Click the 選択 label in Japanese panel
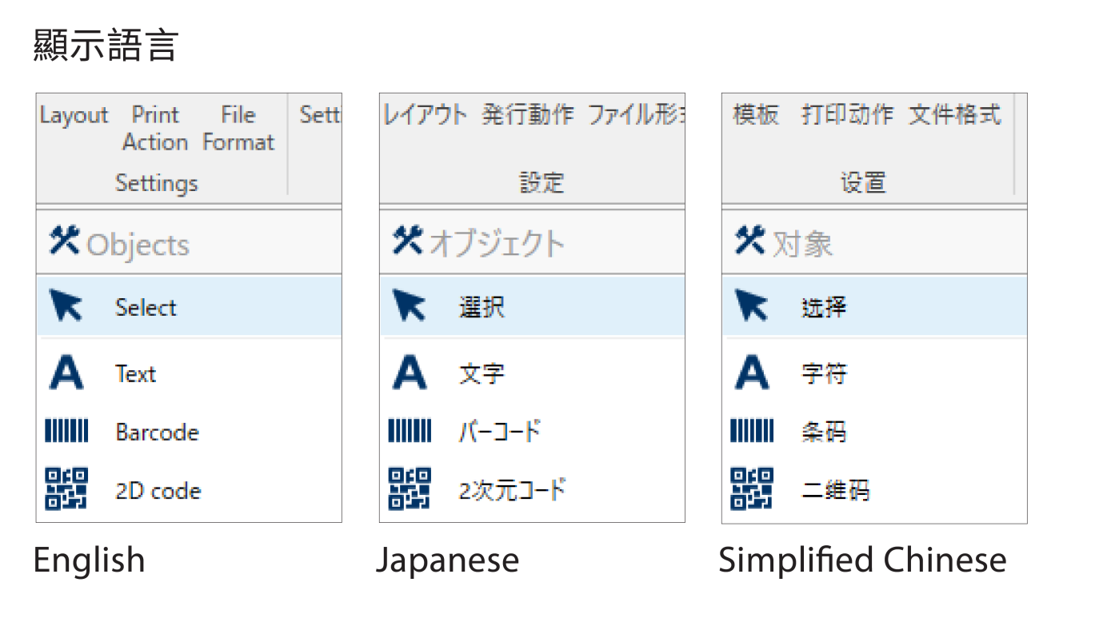This screenshot has width=1119, height=618. pos(482,307)
